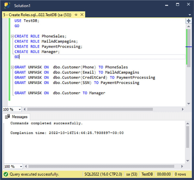Click the Solution1 application icon
This screenshot has width=194, height=180.
7,6
